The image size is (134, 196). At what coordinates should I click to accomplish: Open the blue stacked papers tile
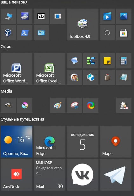click(x=74, y=61)
